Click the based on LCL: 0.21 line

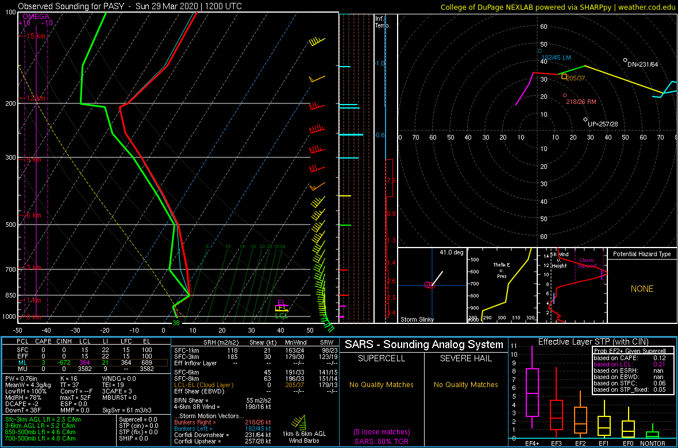630,365
